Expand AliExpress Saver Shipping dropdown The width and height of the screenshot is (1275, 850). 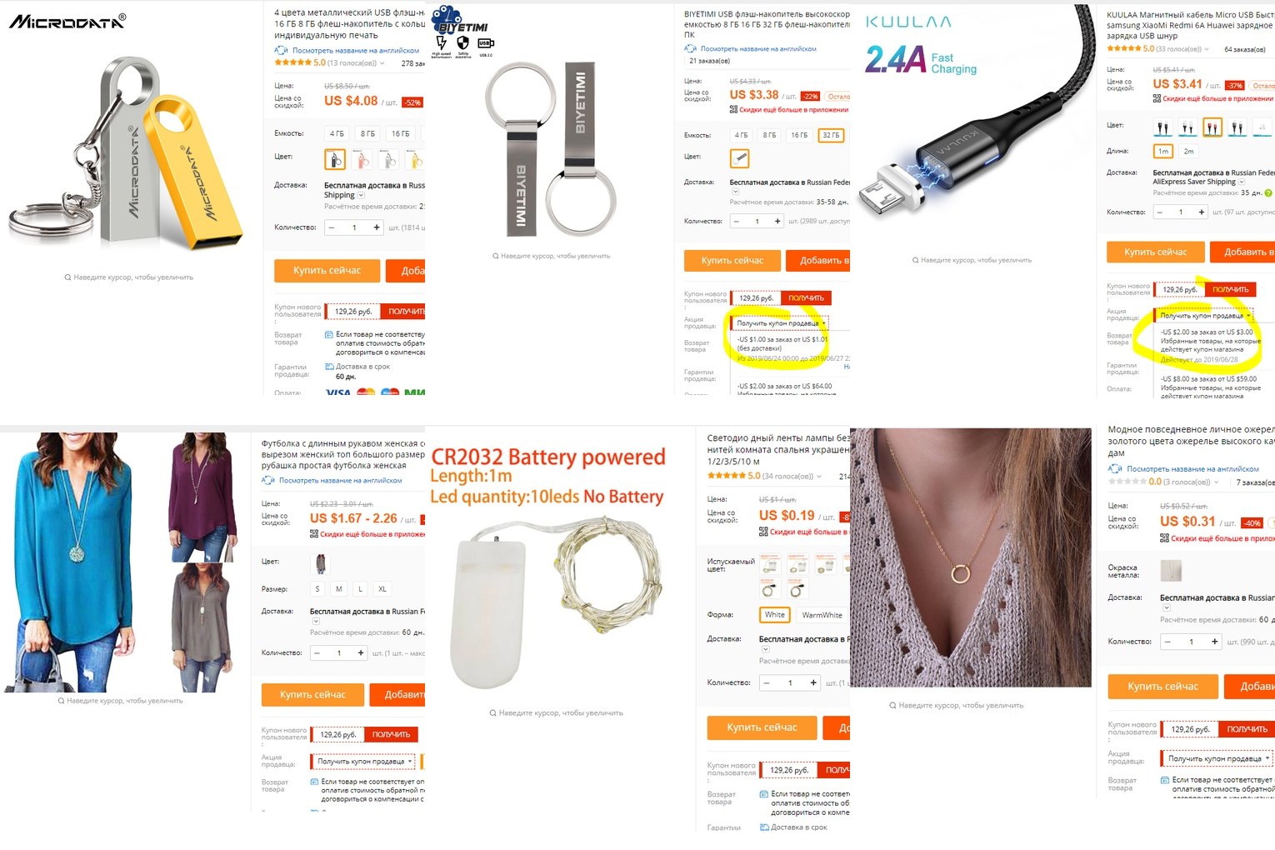pyautogui.click(x=1241, y=182)
